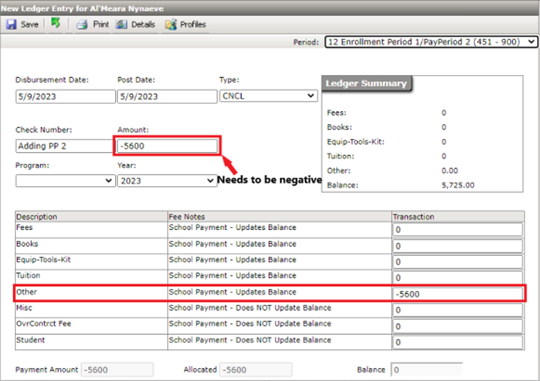Click the green refresh arrow icon

coord(56,24)
